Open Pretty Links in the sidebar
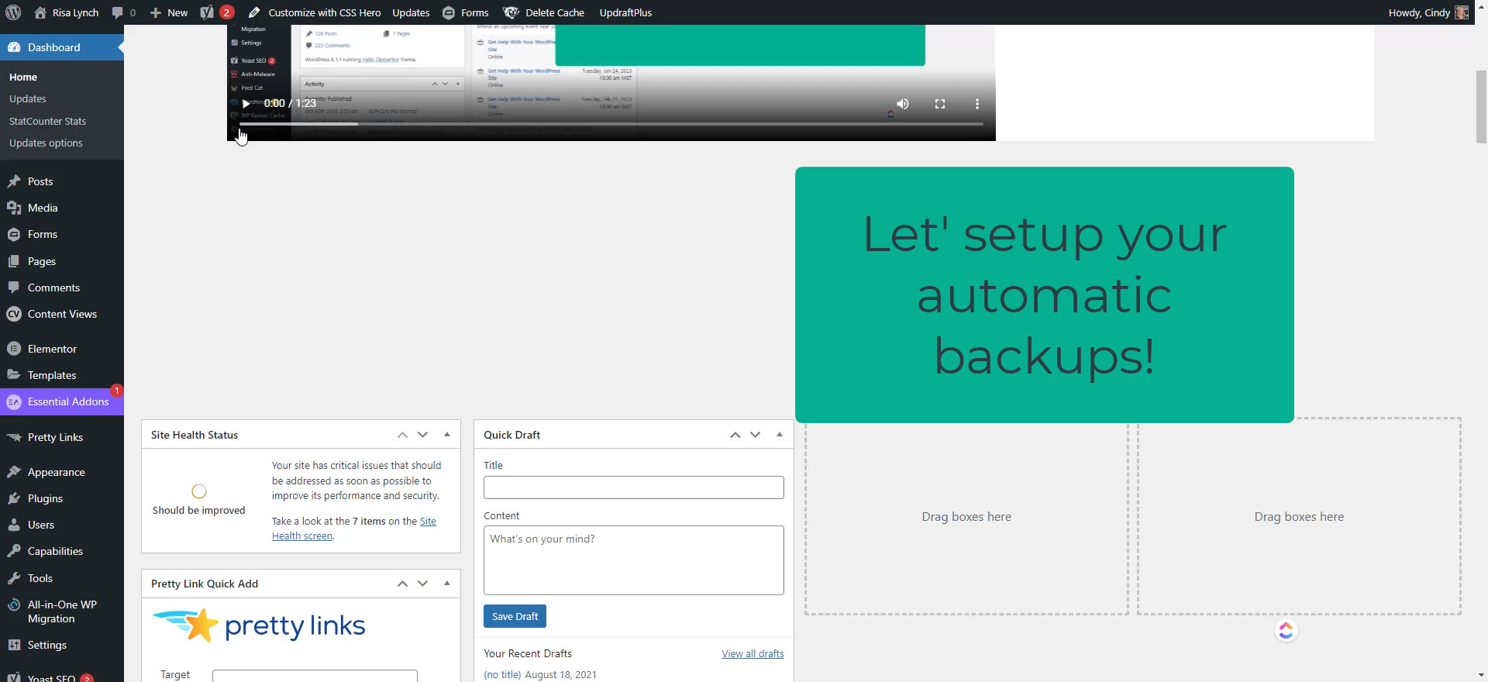The image size is (1488, 682). [x=62, y=437]
